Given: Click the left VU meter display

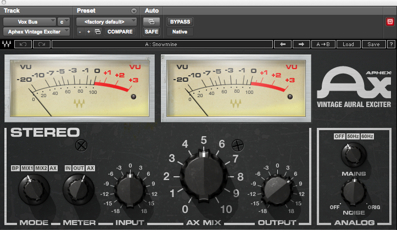Looking at the screenshot, I should pyautogui.click(x=80, y=88).
